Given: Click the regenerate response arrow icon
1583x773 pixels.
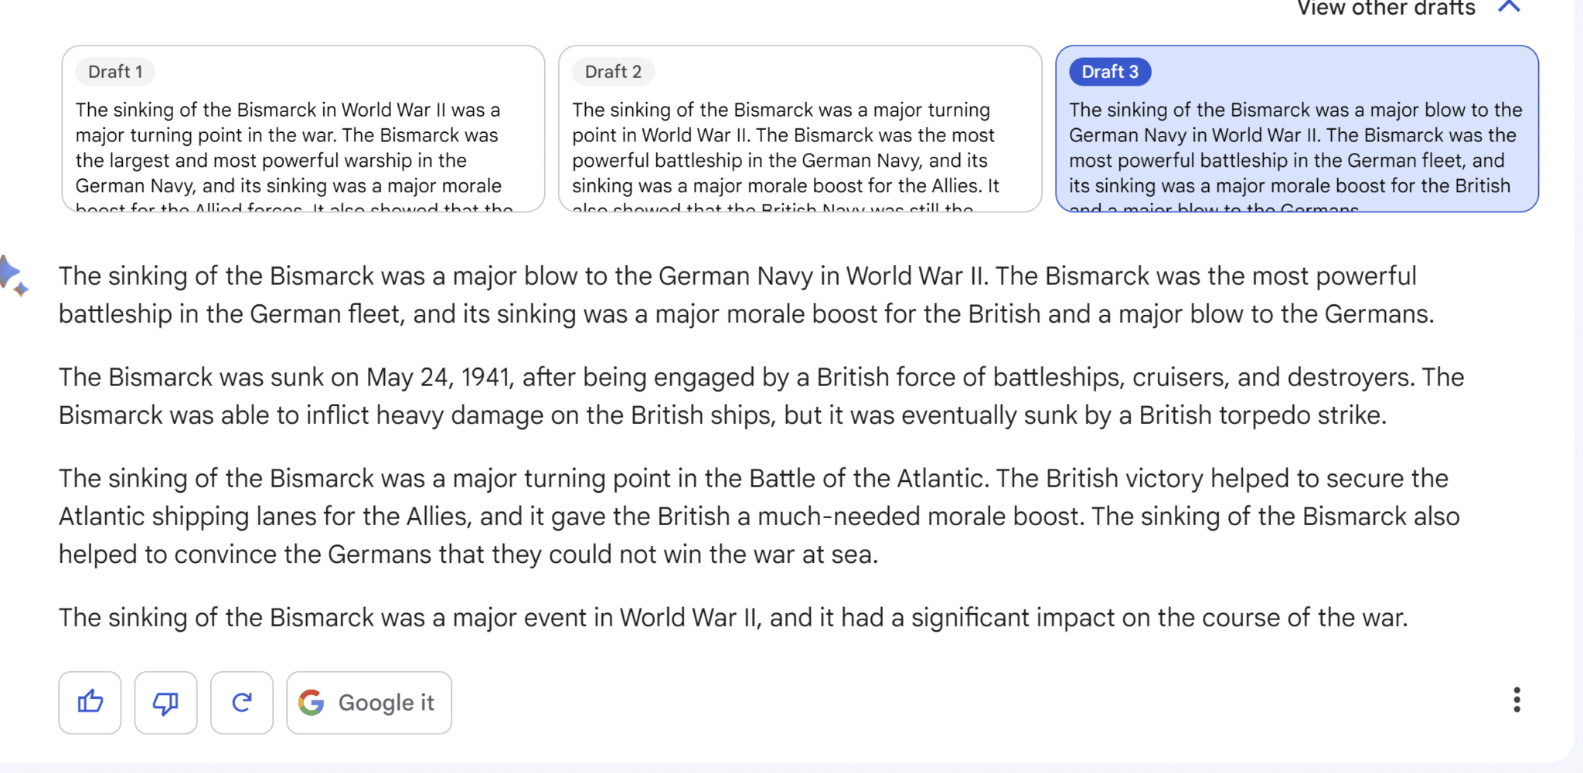Looking at the screenshot, I should click(x=241, y=702).
